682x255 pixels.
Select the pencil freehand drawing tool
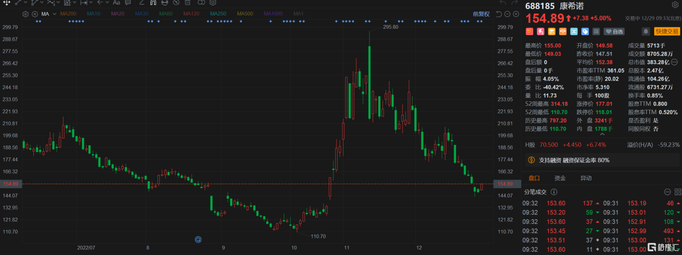tap(142, 2)
